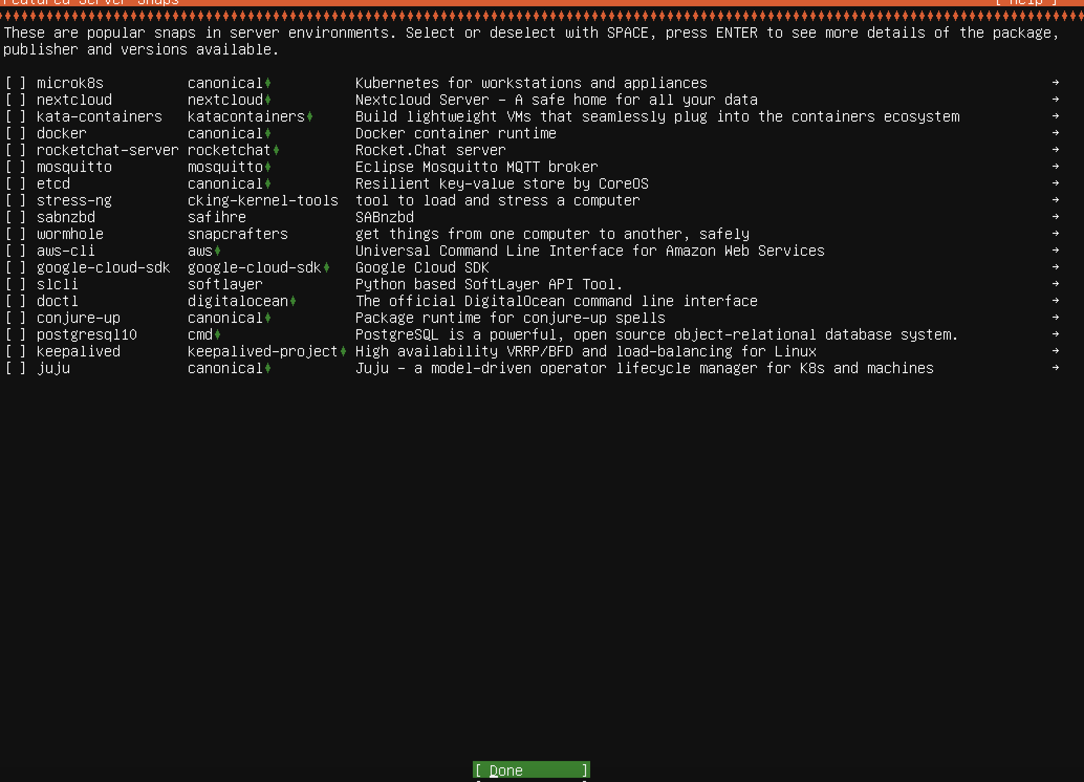Select the stress-ng snap name
1084x782 pixels.
point(74,201)
